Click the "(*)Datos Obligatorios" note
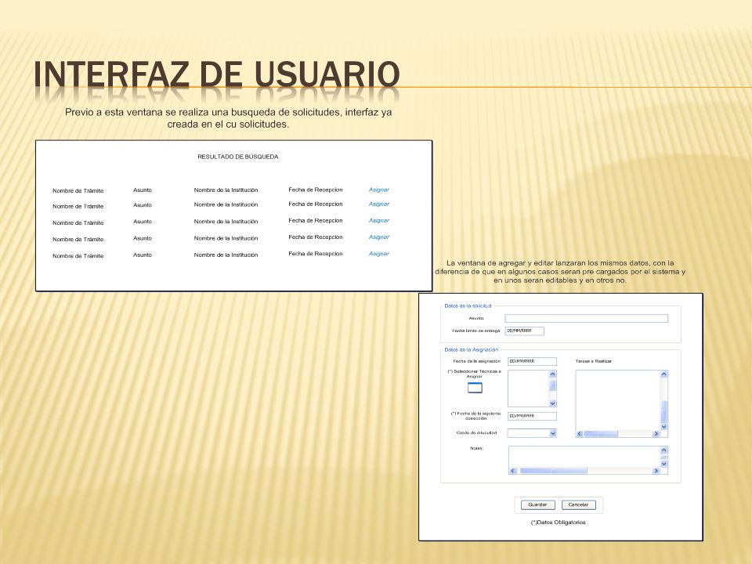Viewport: 752px width, 564px height. (559, 522)
